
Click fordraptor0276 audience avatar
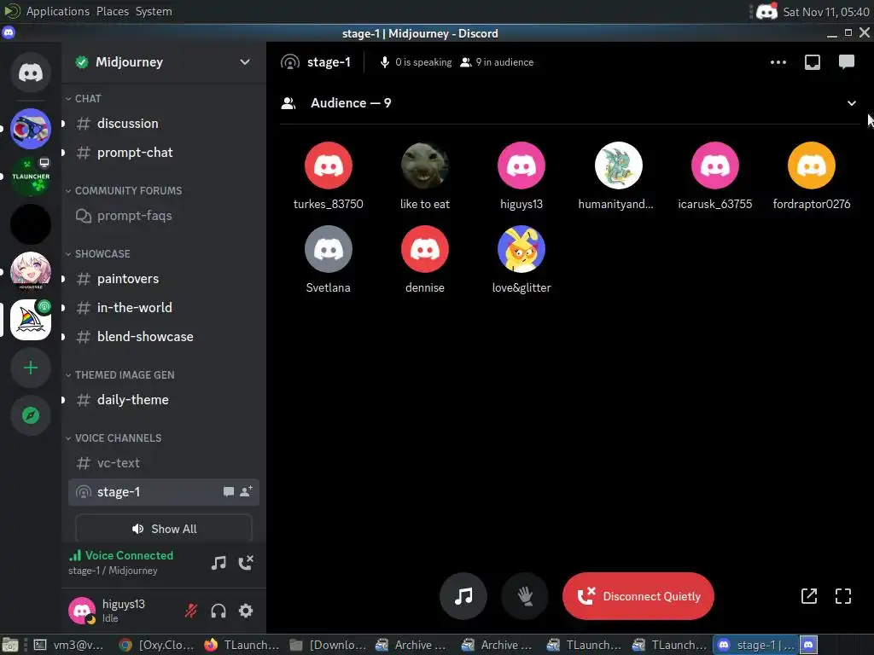(x=811, y=165)
